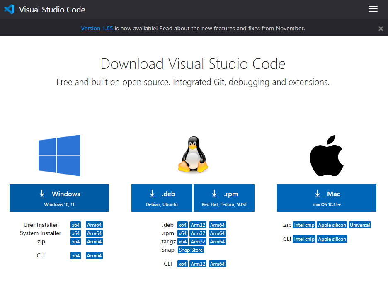The image size is (388, 284).
Task: Click the Apple logo image
Action: (327, 155)
